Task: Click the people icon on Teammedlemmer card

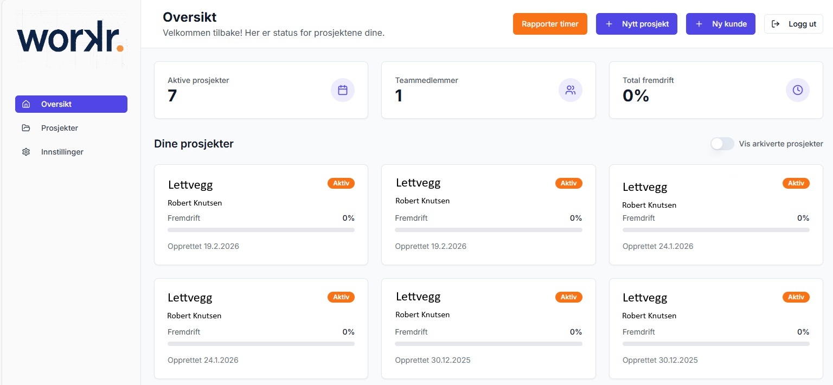Action: 571,90
